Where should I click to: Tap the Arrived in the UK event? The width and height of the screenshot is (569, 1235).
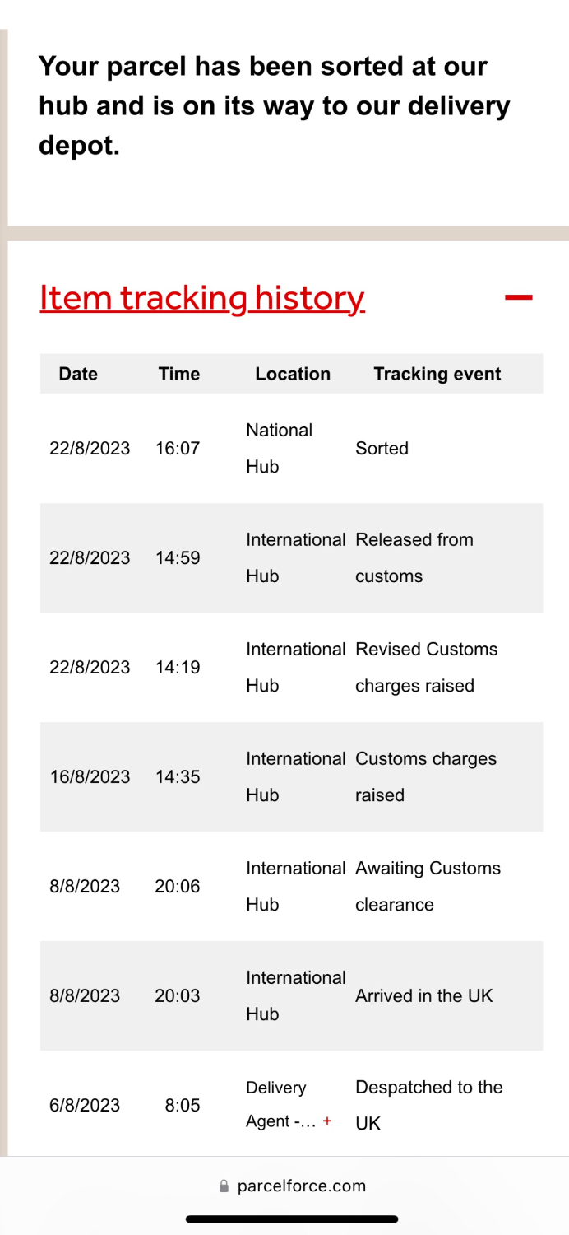point(423,995)
